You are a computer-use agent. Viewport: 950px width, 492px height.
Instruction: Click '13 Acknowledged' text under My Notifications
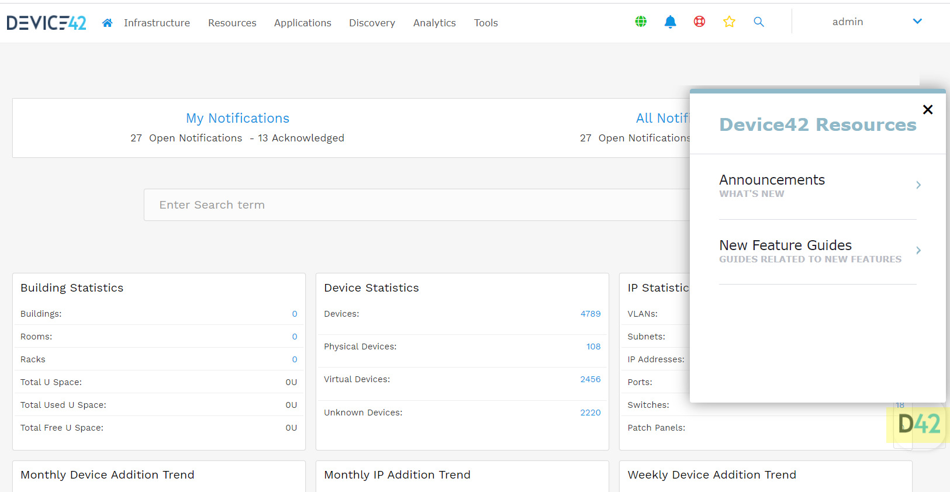coord(301,138)
